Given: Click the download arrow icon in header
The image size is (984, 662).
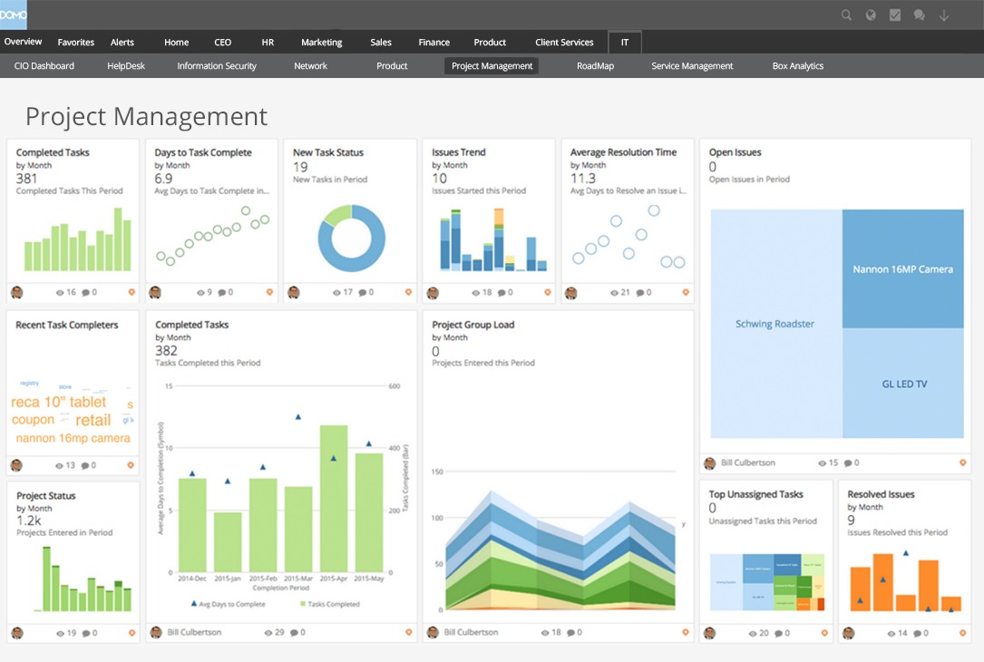Looking at the screenshot, I should coord(944,15).
